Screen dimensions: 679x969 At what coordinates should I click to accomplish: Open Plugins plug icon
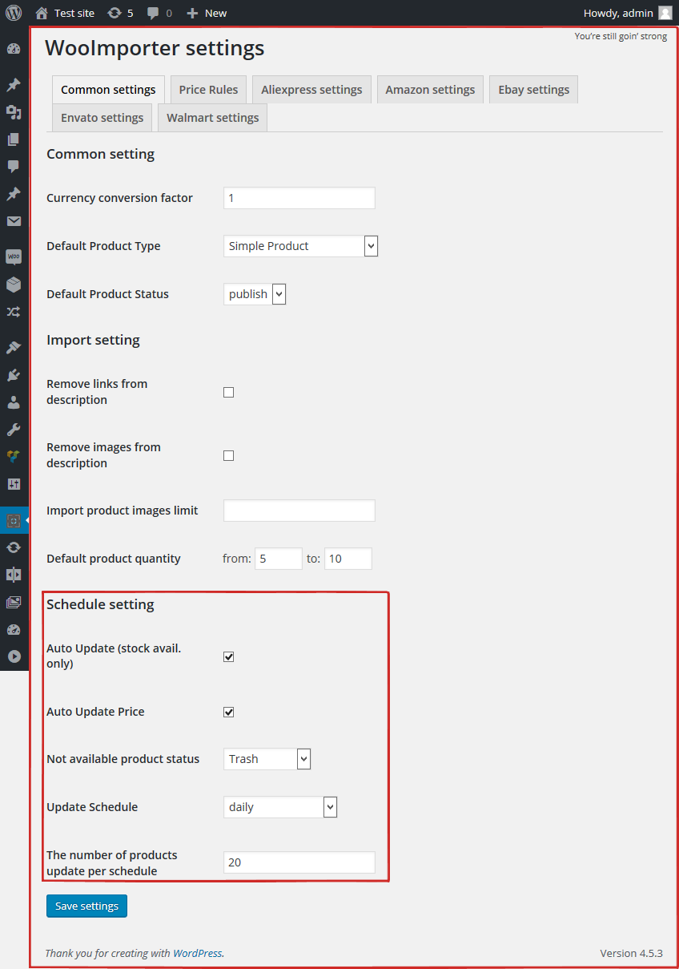(x=14, y=374)
